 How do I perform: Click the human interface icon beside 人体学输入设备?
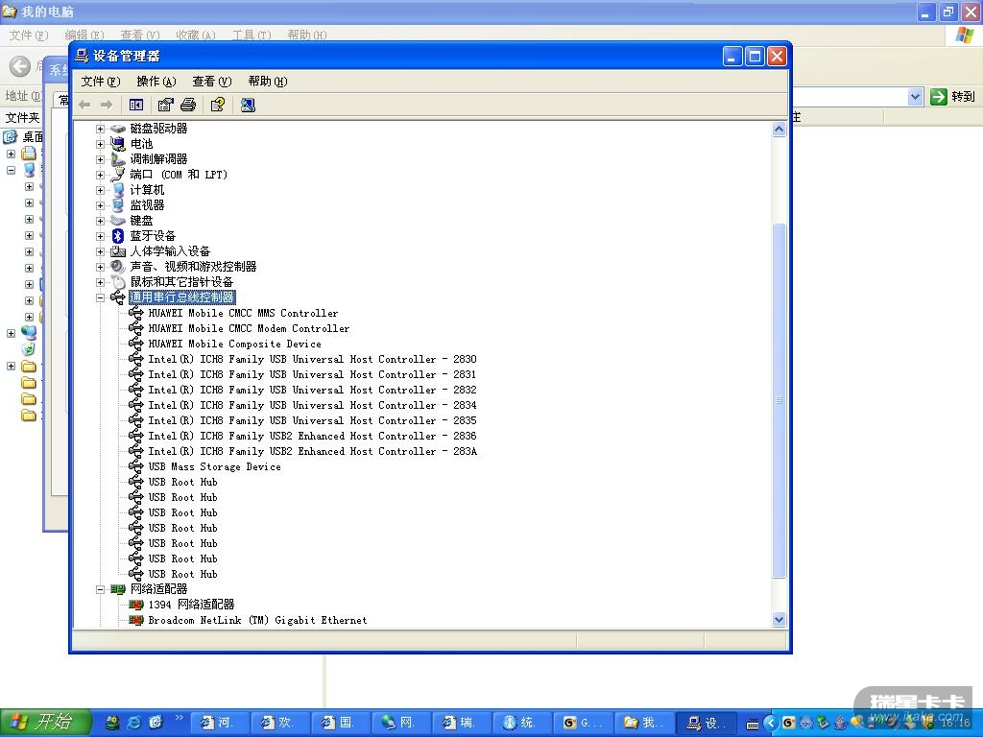[118, 251]
